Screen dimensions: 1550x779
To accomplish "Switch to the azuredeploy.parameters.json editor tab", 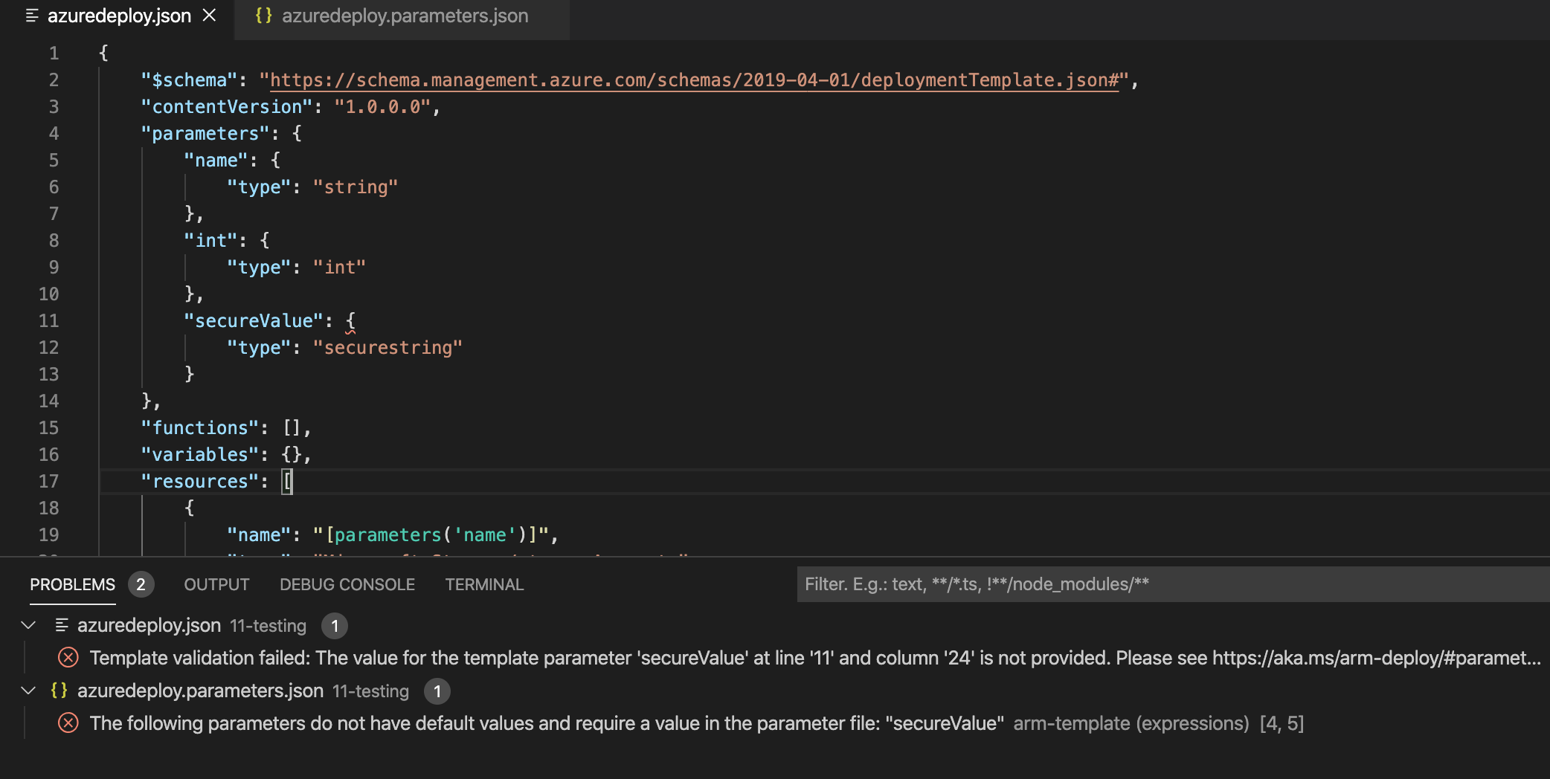I will (405, 16).
